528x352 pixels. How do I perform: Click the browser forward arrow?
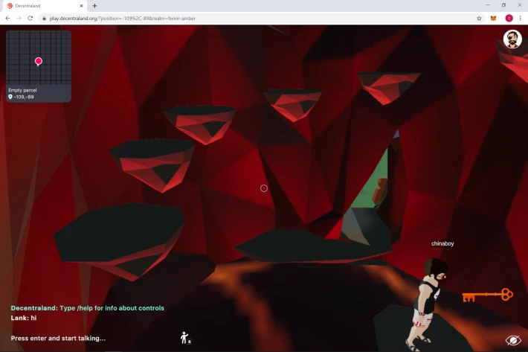click(19, 18)
